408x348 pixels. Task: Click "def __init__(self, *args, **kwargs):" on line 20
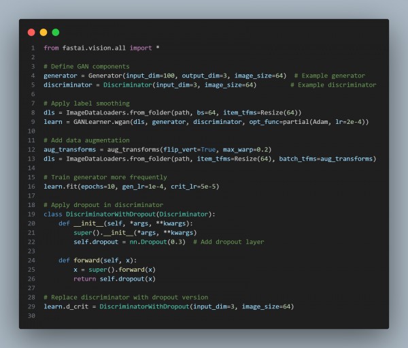click(126, 223)
